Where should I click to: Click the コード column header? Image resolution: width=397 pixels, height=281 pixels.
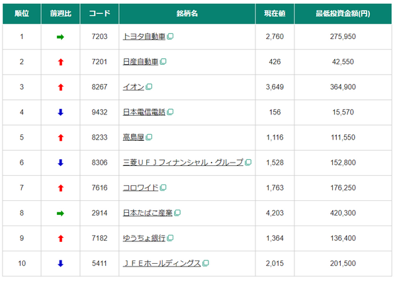tap(99, 14)
